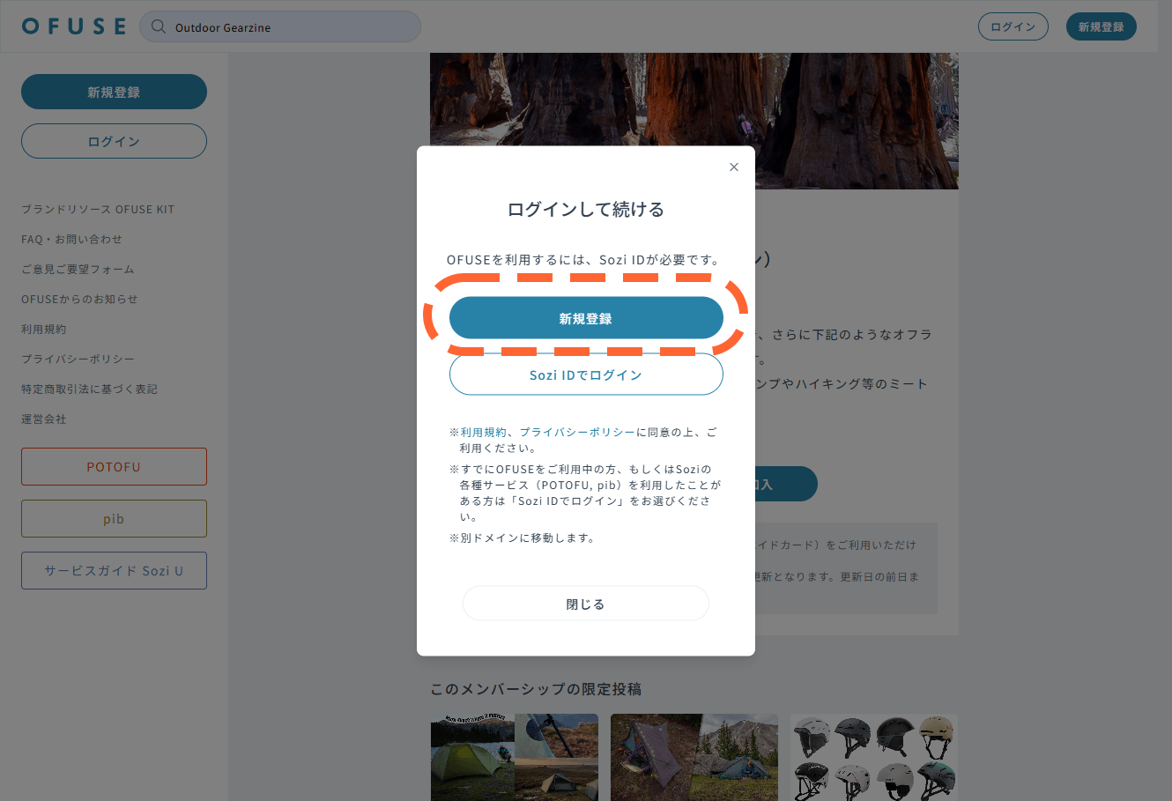Open OFUSEからのお知らせ sidebar link
The image size is (1172, 801).
pyautogui.click(x=79, y=300)
